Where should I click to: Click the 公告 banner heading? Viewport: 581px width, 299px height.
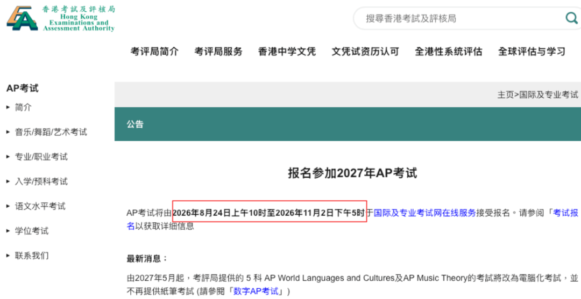[135, 124]
